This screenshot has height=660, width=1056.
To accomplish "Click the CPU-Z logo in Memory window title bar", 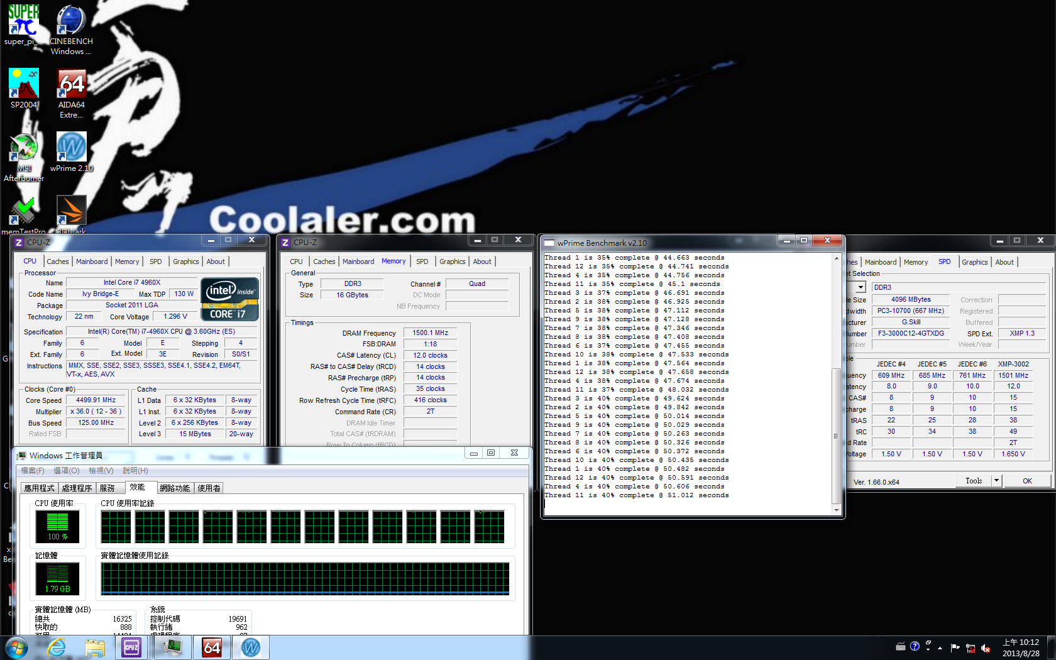I will pos(285,242).
